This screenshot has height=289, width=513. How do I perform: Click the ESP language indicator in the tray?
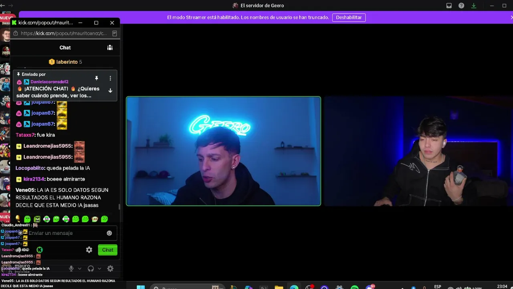(x=438, y=287)
